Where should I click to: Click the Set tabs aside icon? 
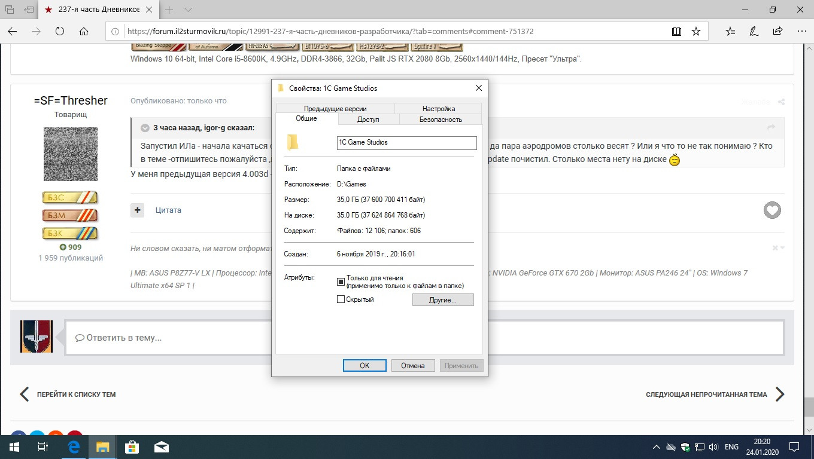[x=29, y=10]
